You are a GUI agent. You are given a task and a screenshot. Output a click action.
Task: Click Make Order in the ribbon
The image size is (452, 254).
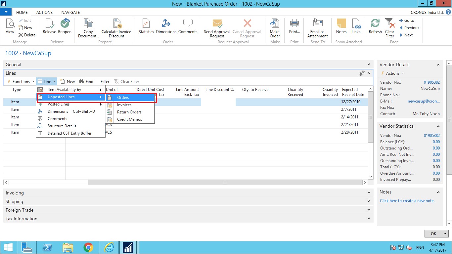click(x=275, y=28)
